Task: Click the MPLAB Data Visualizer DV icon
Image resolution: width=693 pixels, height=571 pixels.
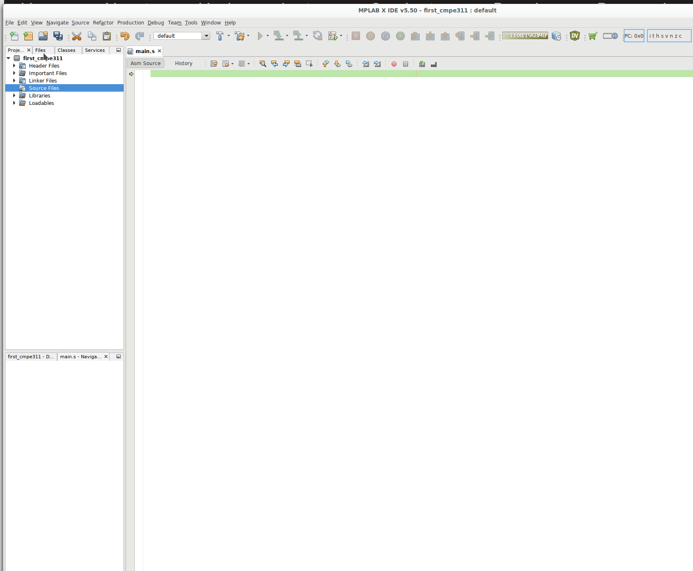Action: coord(575,36)
